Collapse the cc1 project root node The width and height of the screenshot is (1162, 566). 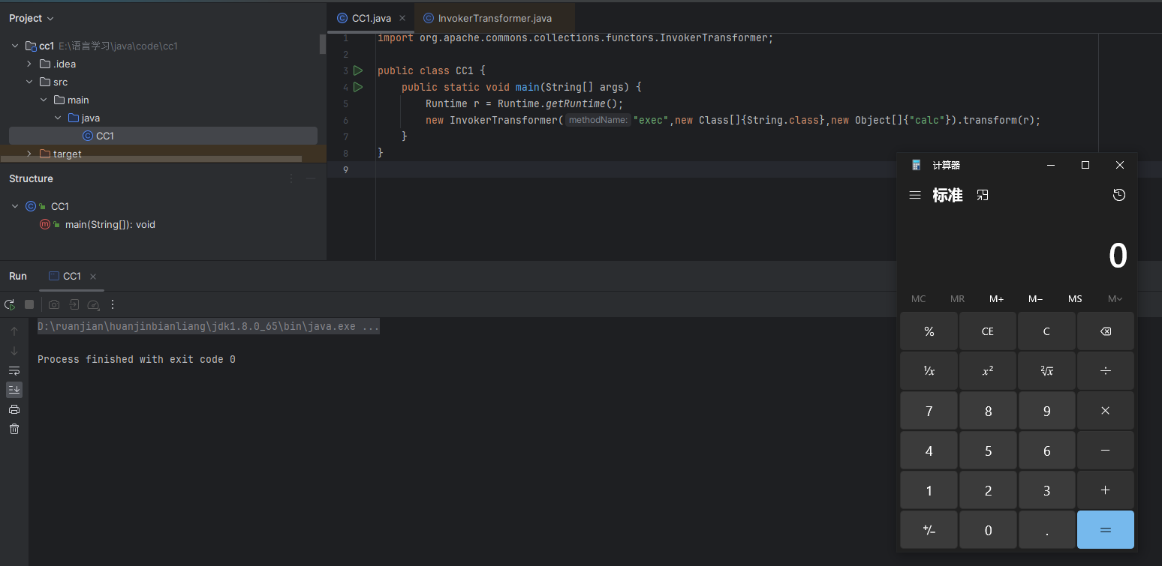coord(15,46)
